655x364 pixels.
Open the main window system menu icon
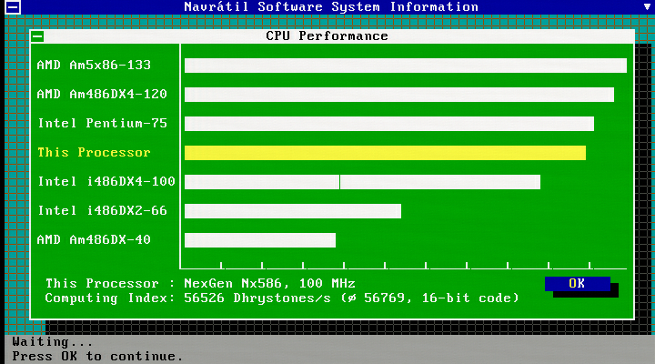coord(13,6)
